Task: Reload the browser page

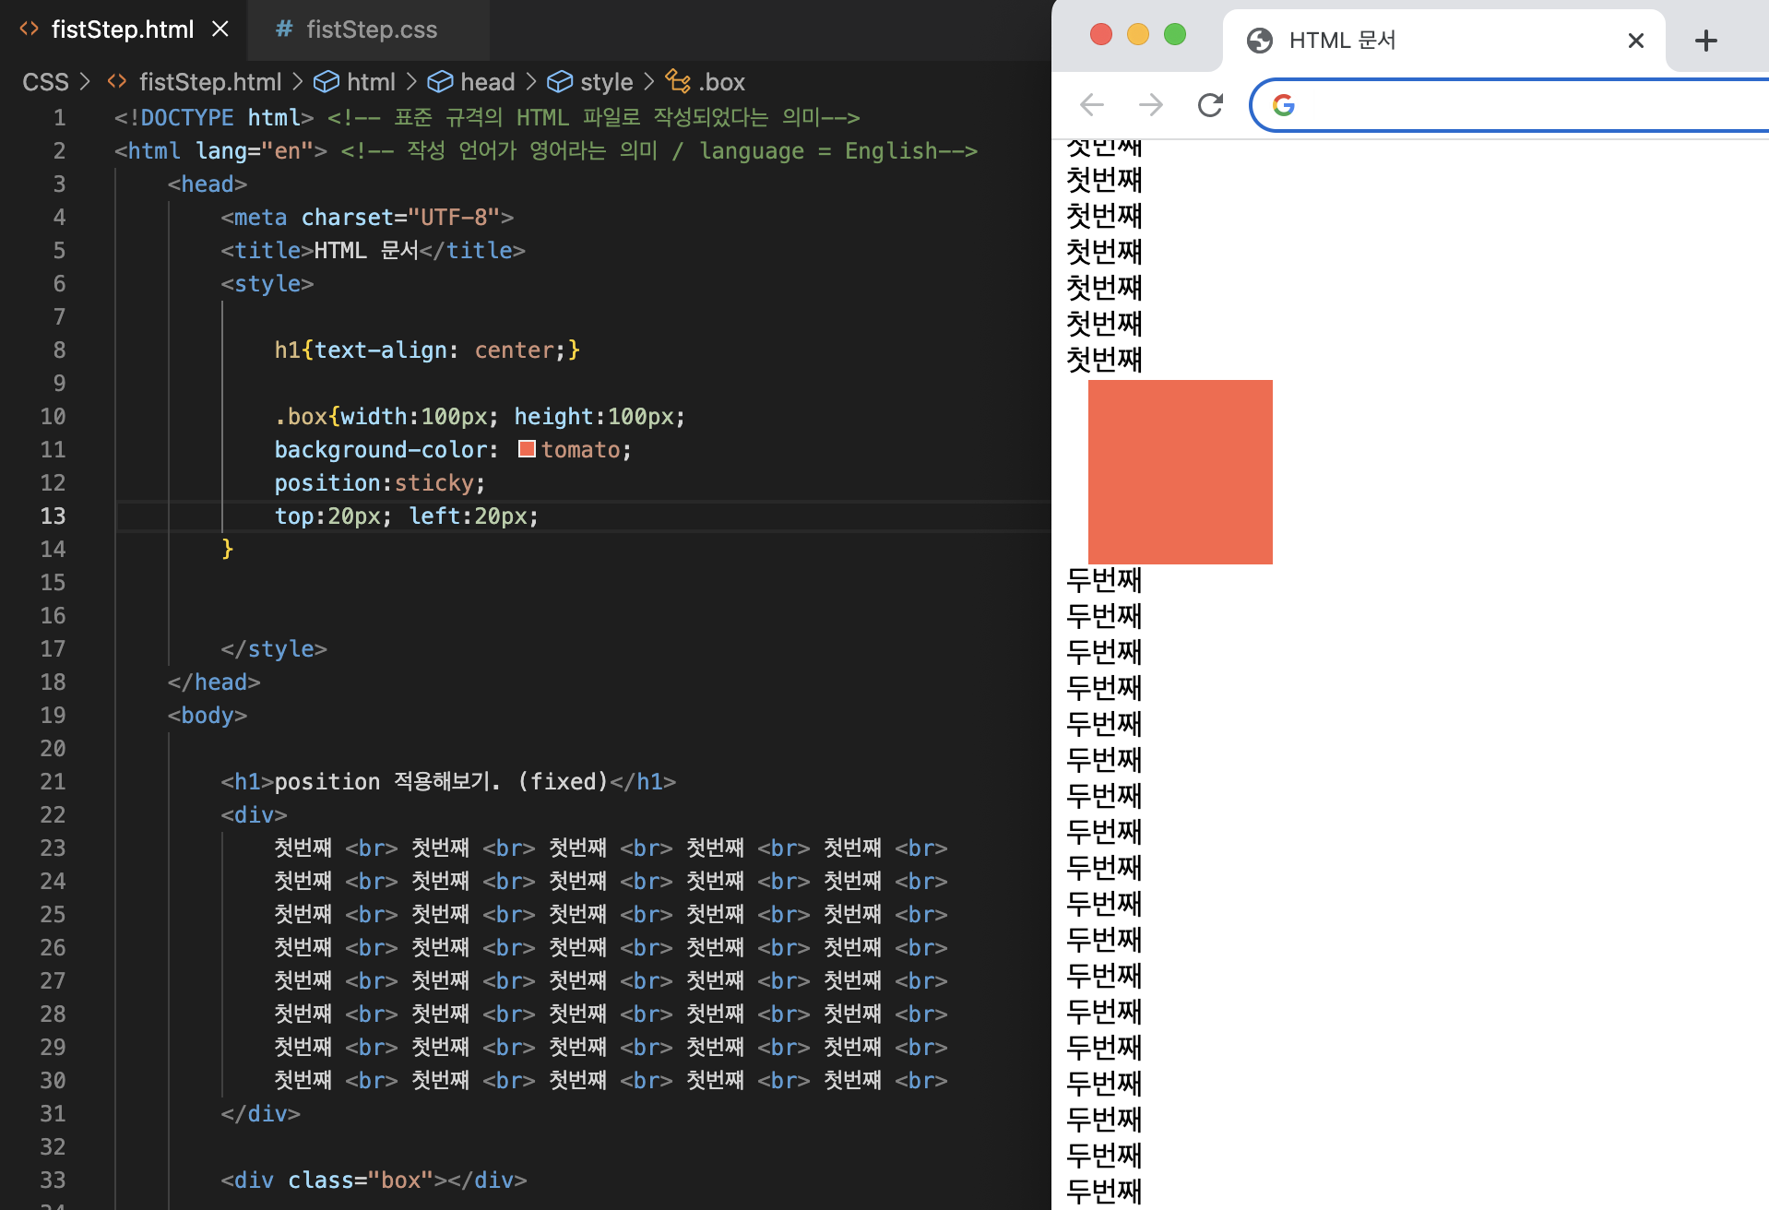Action: [x=1210, y=105]
